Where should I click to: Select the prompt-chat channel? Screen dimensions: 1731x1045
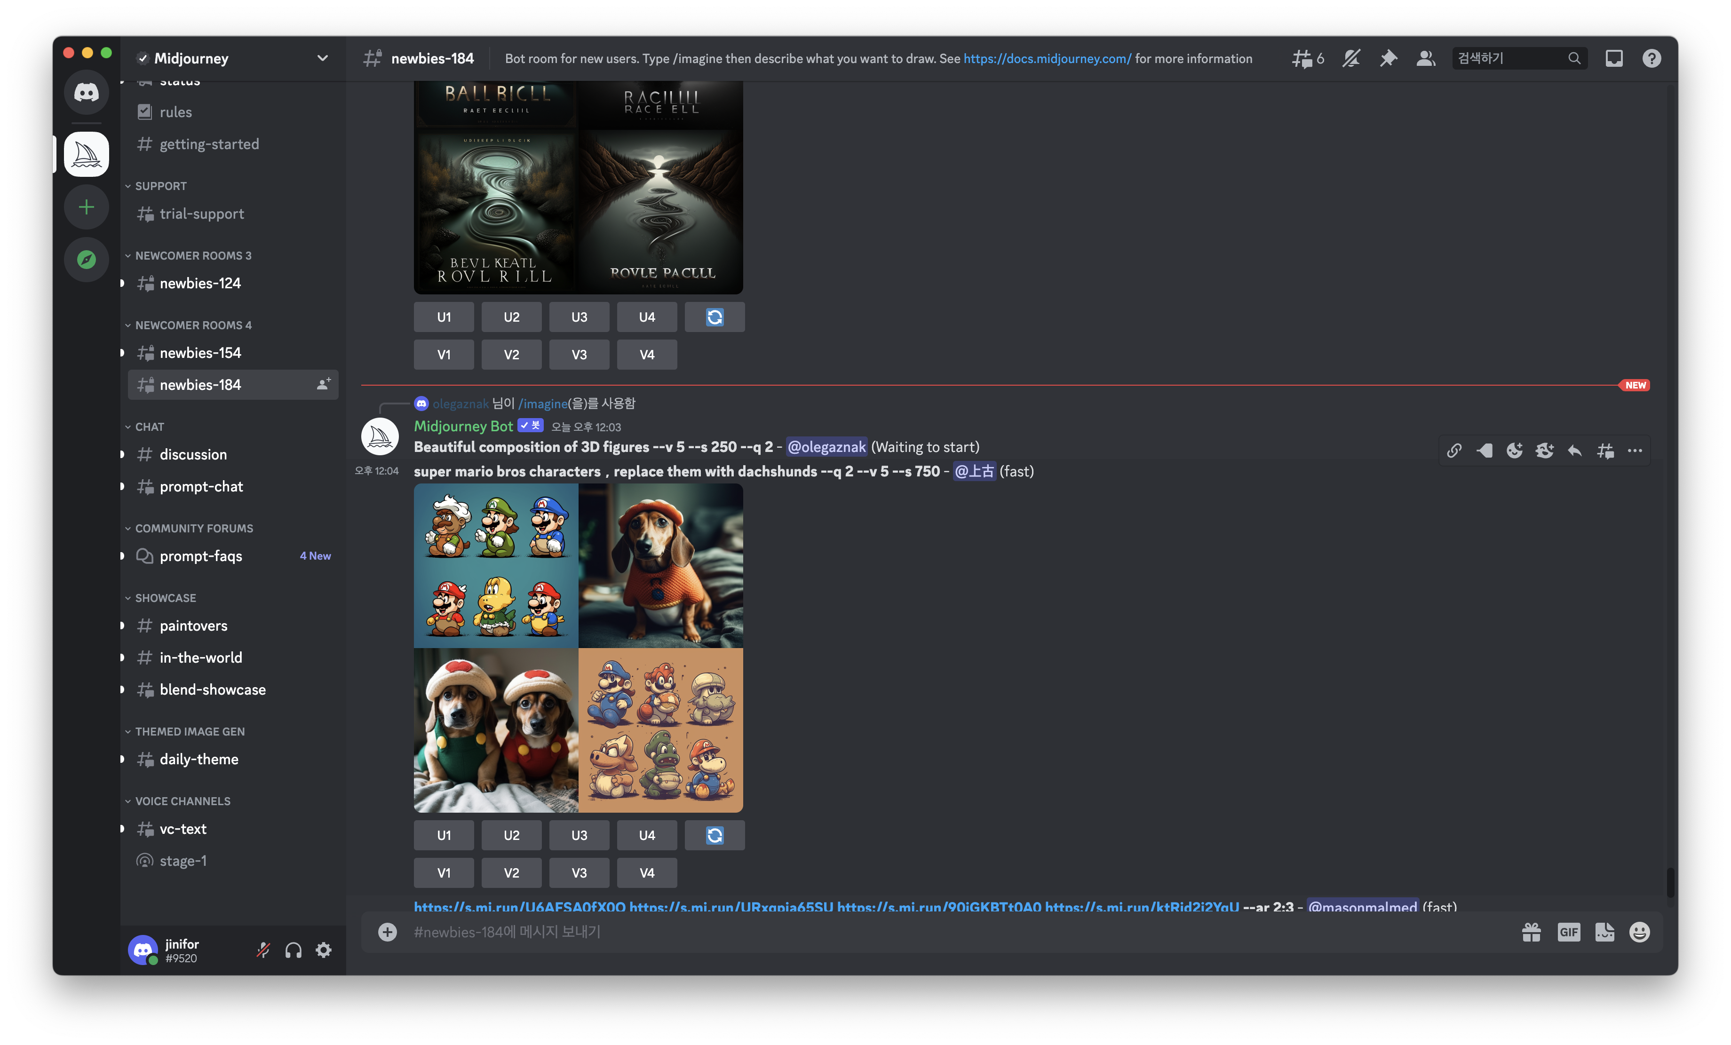point(201,486)
